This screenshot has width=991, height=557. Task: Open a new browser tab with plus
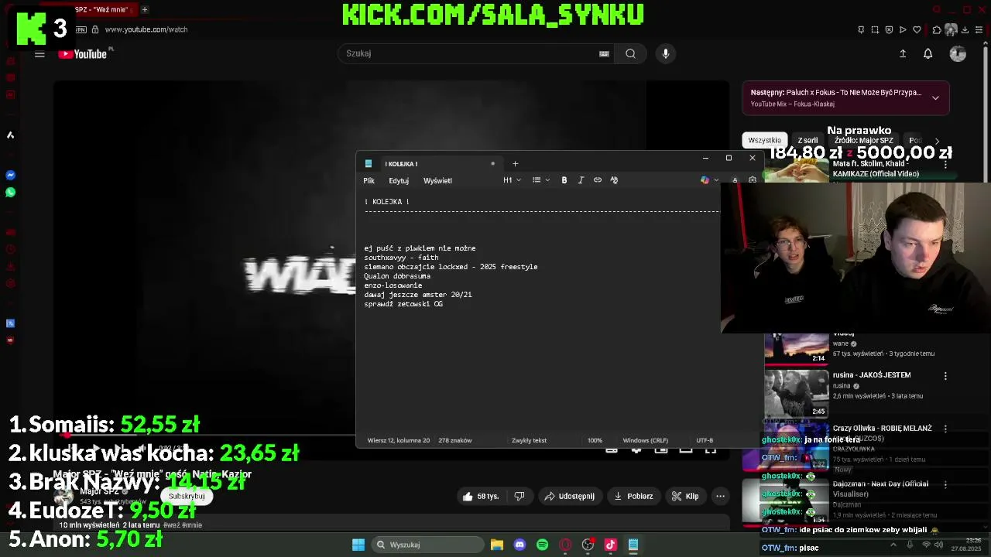click(x=144, y=9)
